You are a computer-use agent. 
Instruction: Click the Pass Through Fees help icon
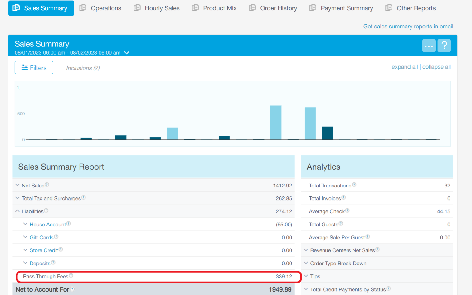[71, 276]
